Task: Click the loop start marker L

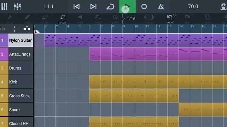Action: [36, 31]
